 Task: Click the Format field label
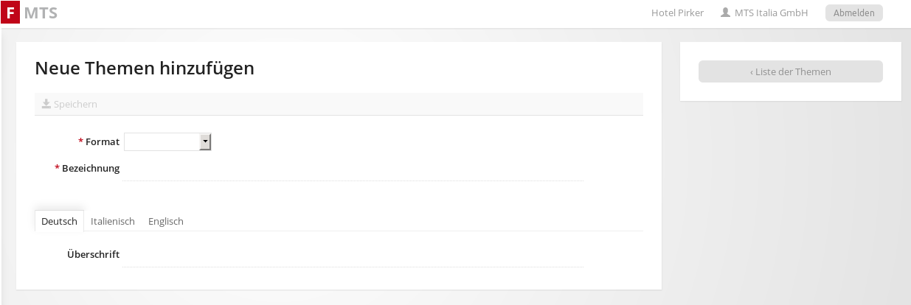point(102,141)
